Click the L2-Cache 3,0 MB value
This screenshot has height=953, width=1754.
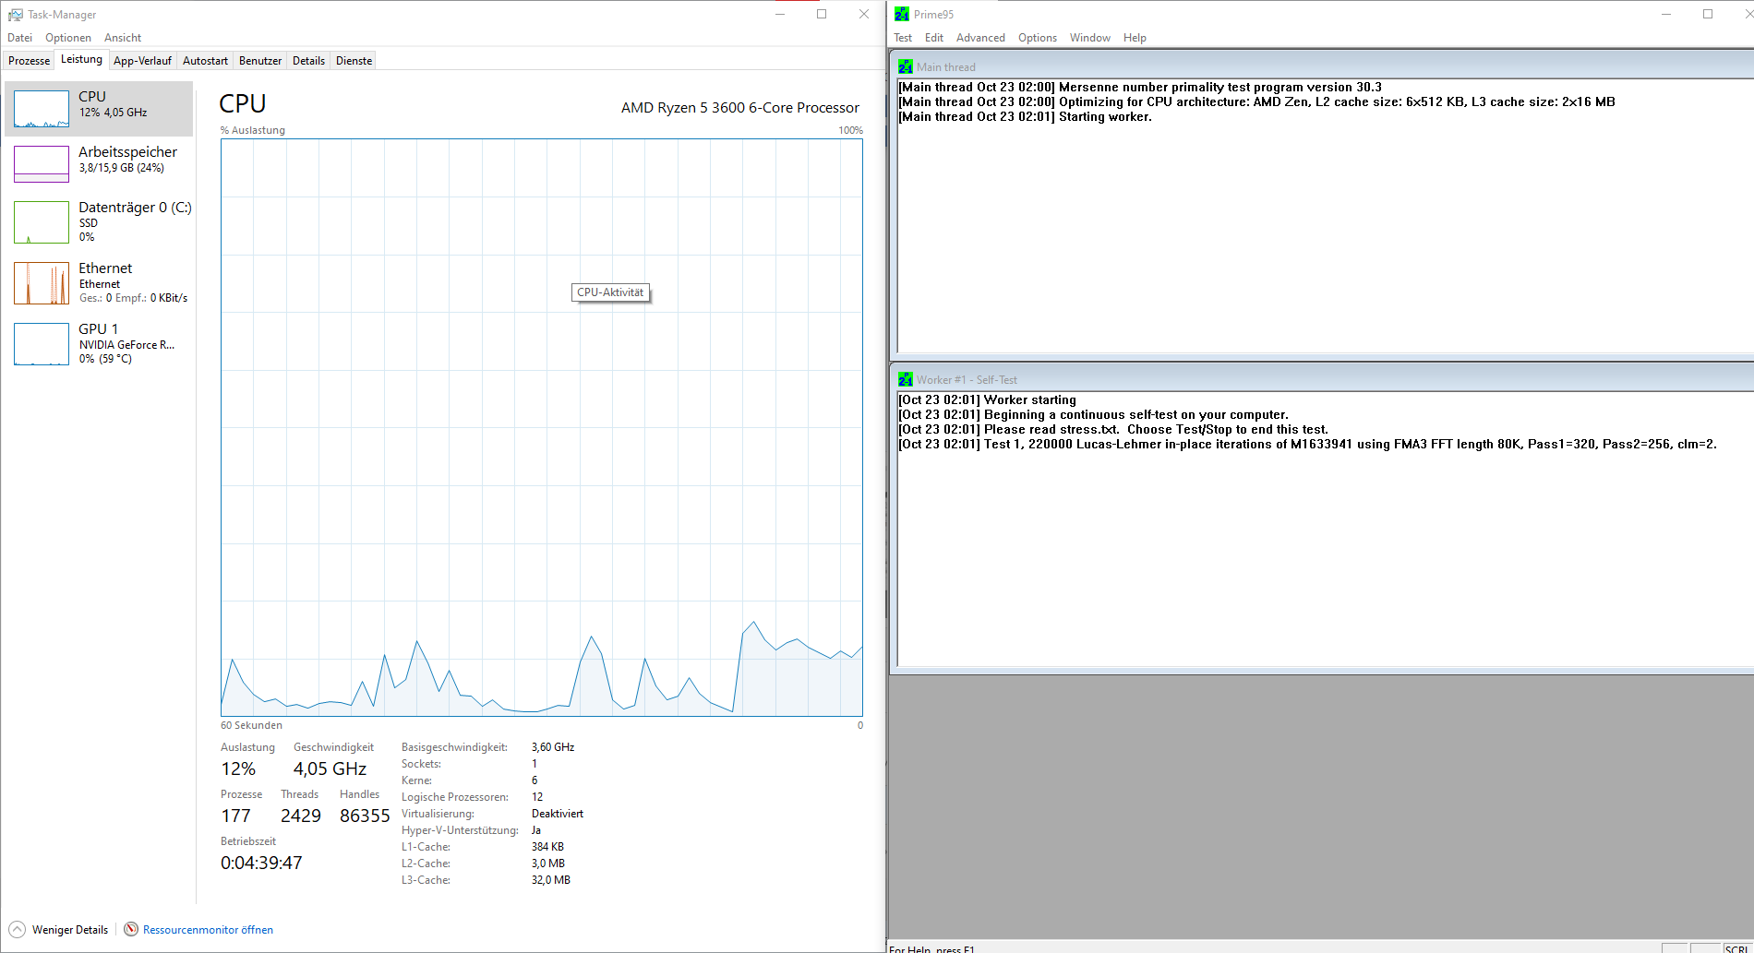pyautogui.click(x=548, y=864)
